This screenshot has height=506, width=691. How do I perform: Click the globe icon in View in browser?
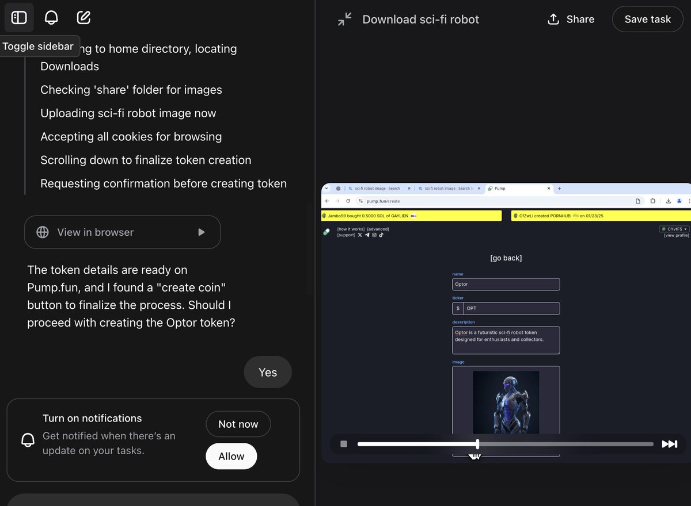43,232
